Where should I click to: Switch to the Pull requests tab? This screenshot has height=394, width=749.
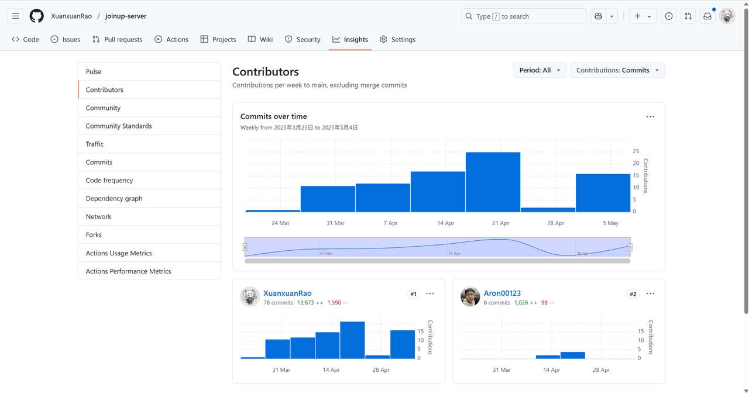pyautogui.click(x=117, y=39)
